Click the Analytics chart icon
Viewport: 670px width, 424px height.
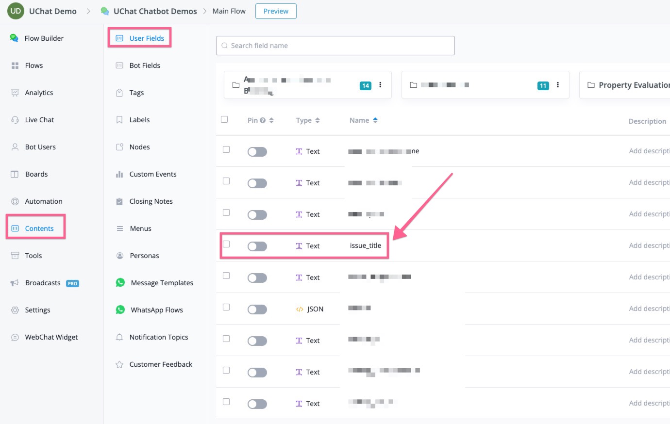pyautogui.click(x=15, y=92)
